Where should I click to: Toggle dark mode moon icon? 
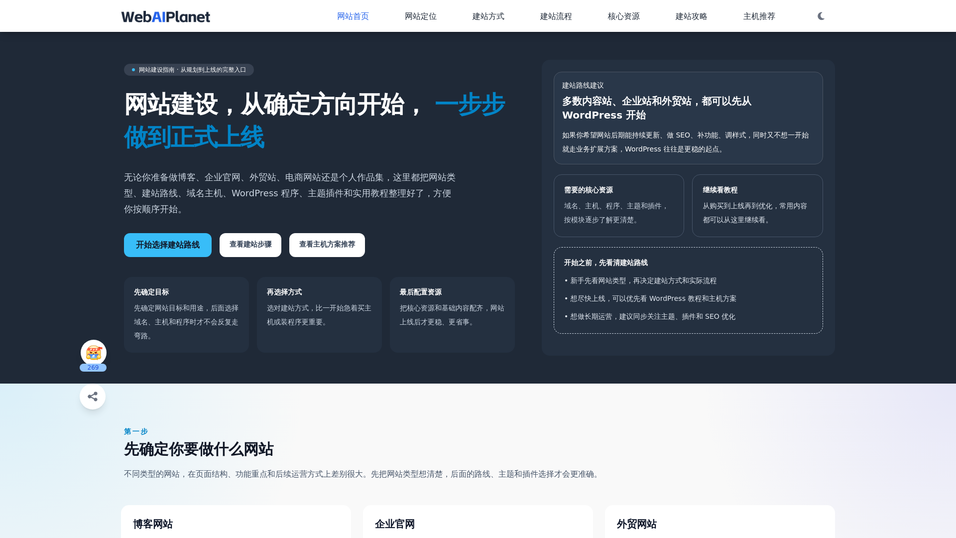pyautogui.click(x=821, y=16)
